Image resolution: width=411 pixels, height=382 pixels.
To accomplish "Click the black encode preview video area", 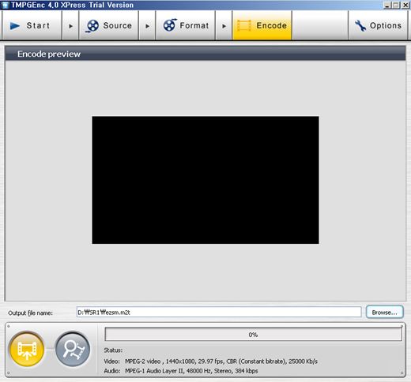I will pos(205,180).
